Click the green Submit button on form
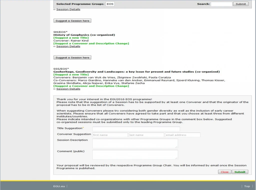 pyautogui.click(x=240, y=172)
